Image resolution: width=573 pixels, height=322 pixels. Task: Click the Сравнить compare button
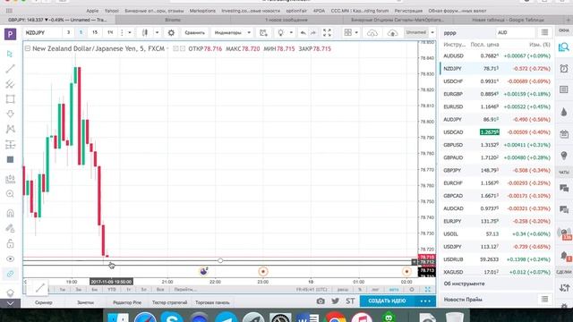[194, 33]
